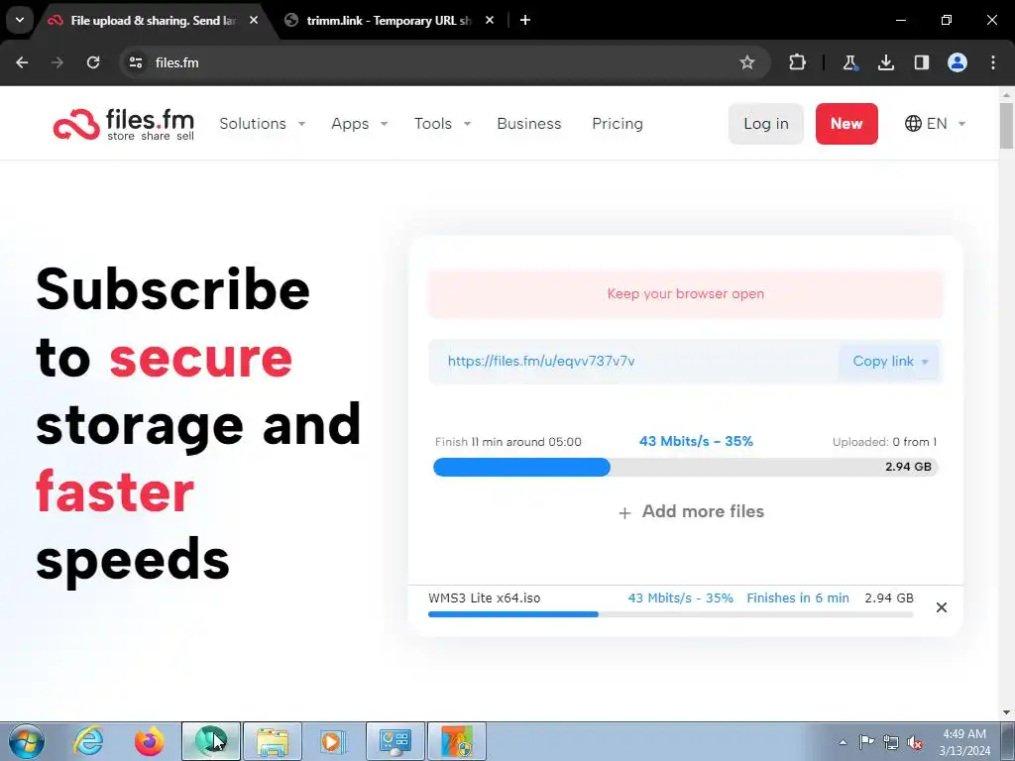Show hidden tray icons arrow
This screenshot has width=1015, height=761.
tap(843, 742)
